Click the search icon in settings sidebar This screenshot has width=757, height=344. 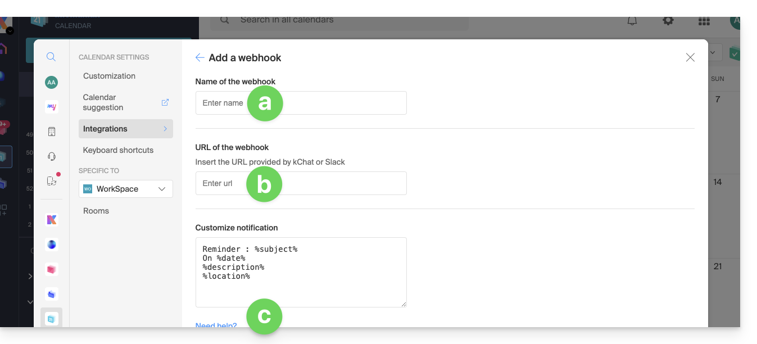click(x=51, y=57)
